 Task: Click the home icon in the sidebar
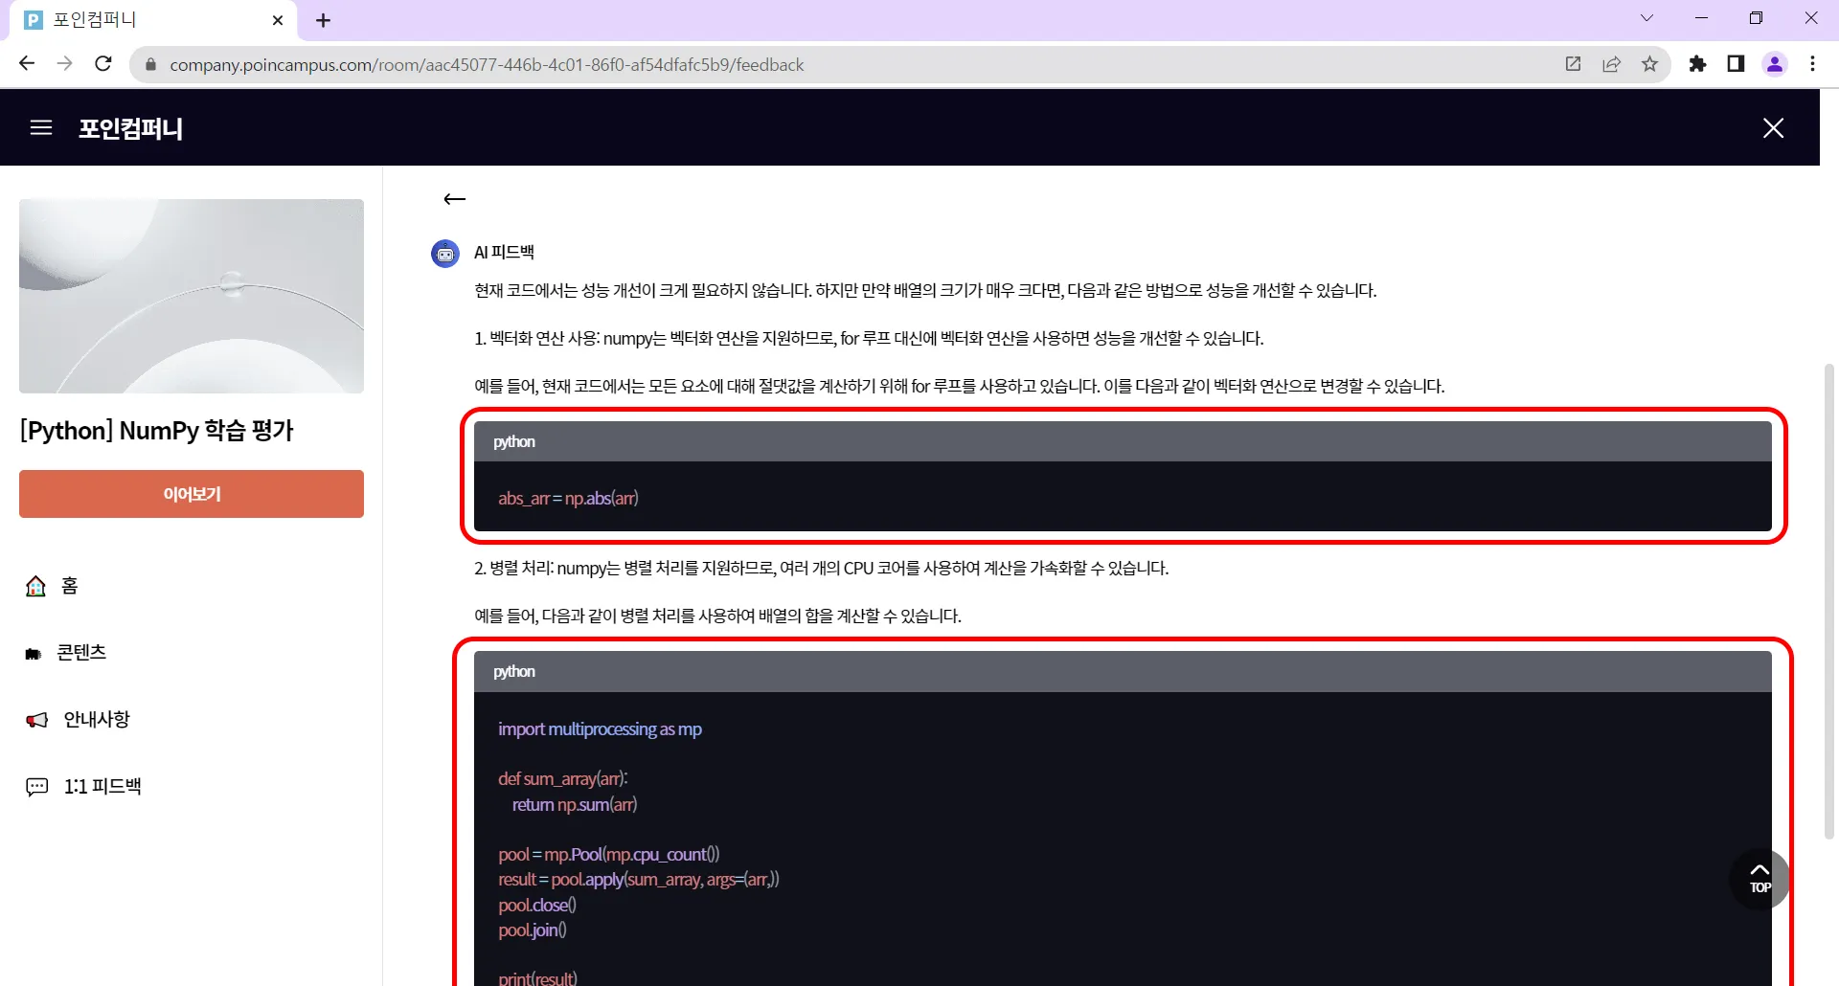point(35,586)
